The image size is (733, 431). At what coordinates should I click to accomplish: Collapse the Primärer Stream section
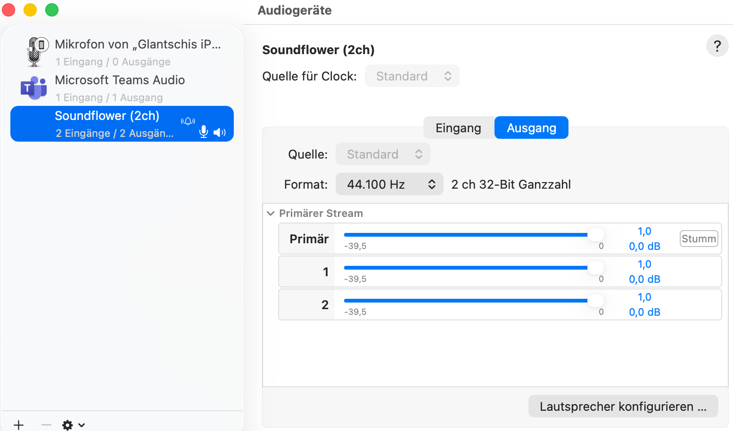click(271, 213)
